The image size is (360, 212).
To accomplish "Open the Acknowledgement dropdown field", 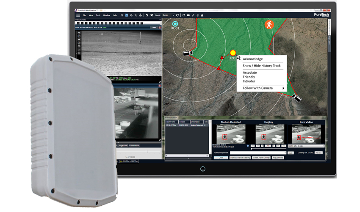I will click(x=258, y=153).
